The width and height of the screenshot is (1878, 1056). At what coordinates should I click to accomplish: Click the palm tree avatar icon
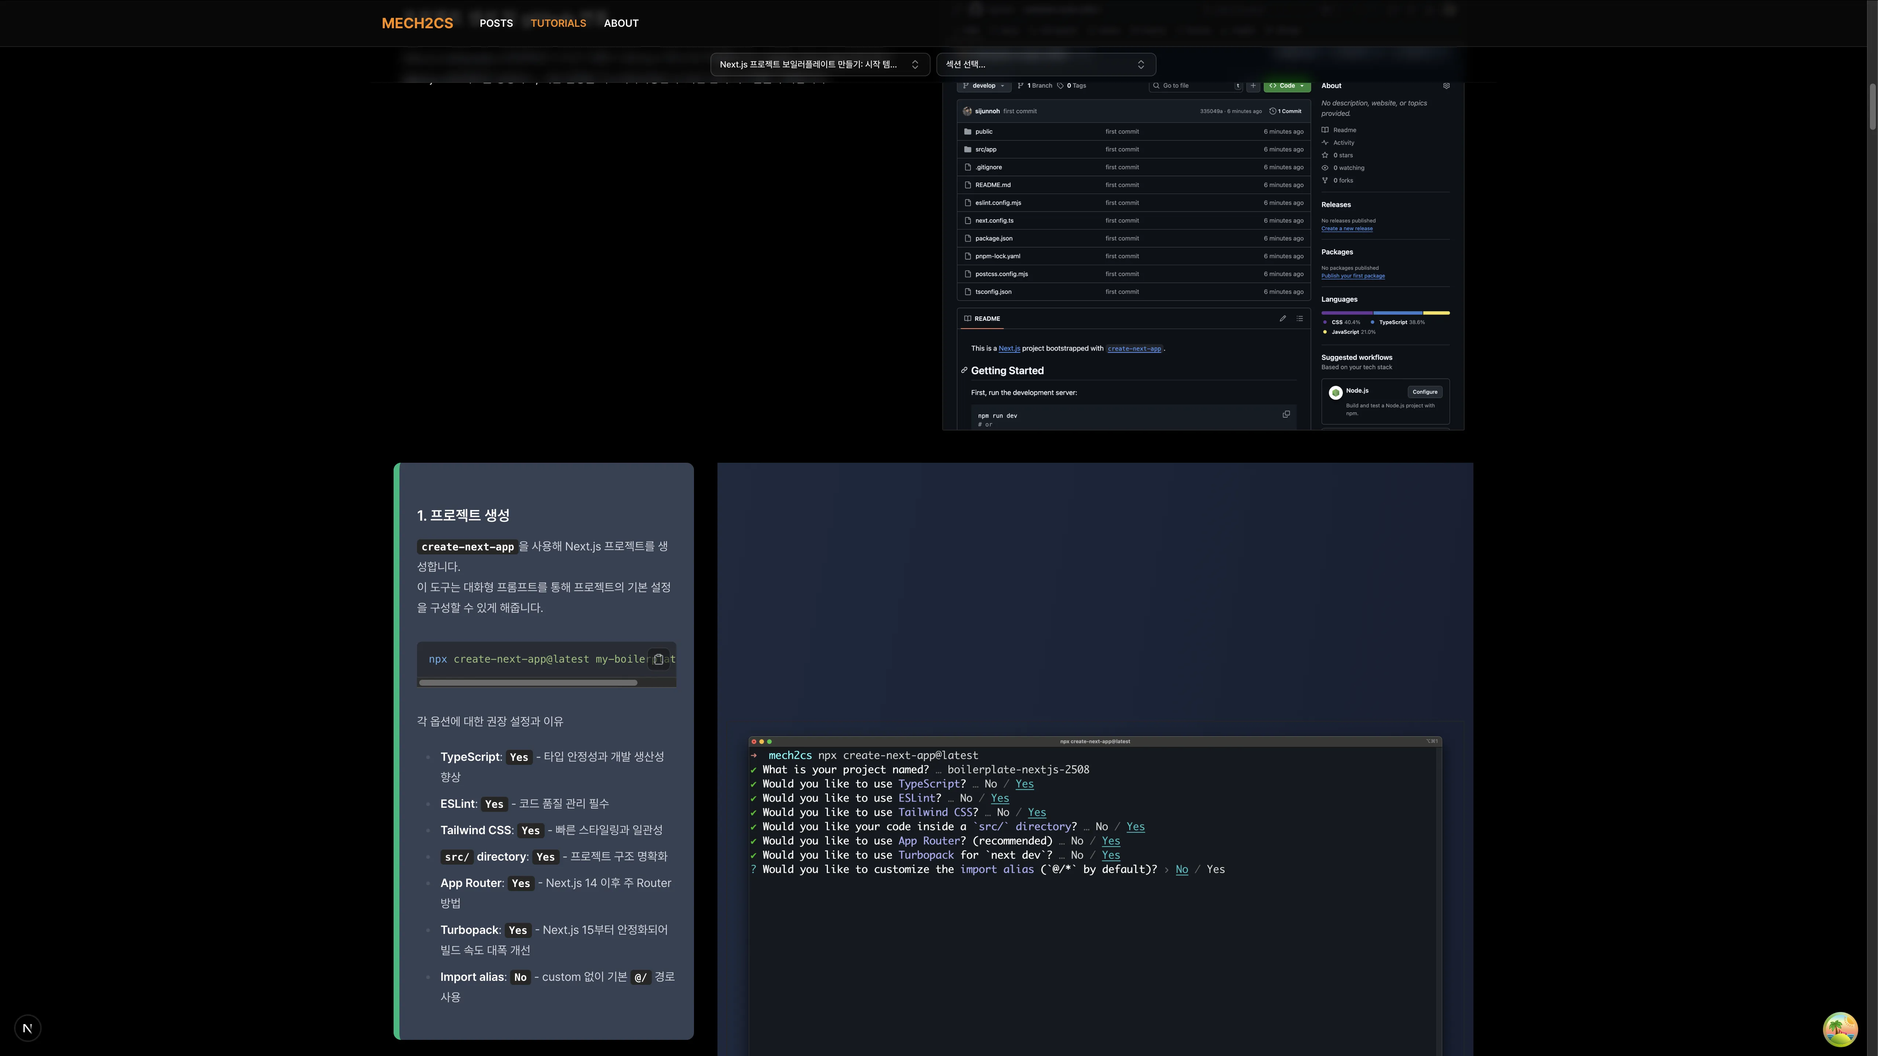tap(1839, 1028)
